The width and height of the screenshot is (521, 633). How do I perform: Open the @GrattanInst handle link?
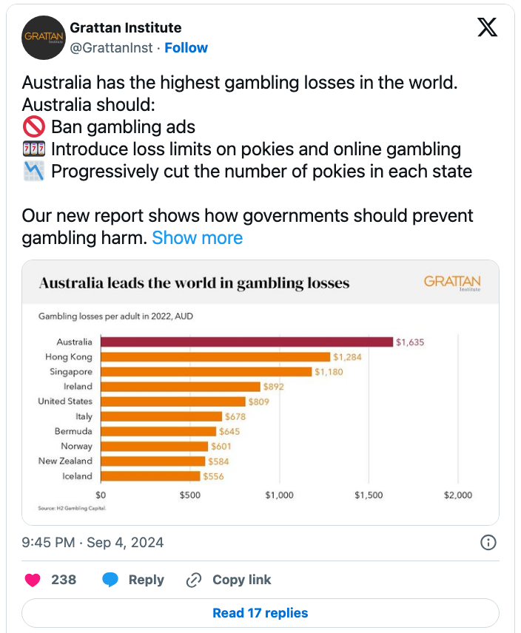point(111,47)
